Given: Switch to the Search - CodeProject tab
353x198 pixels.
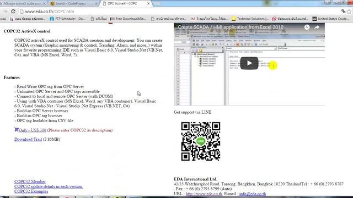Looking at the screenshot, I should [73, 3].
